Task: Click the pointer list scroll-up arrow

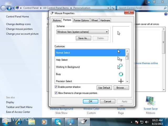Action: (x=127, y=51)
